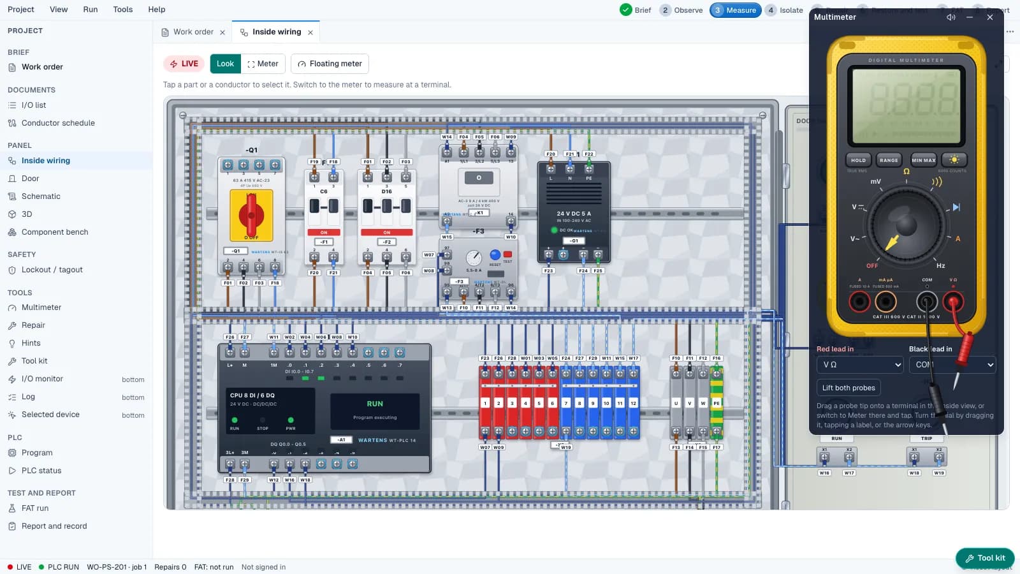This screenshot has width=1020, height=574.
Task: Toggle the multimeter sound speaker icon
Action: click(x=951, y=17)
